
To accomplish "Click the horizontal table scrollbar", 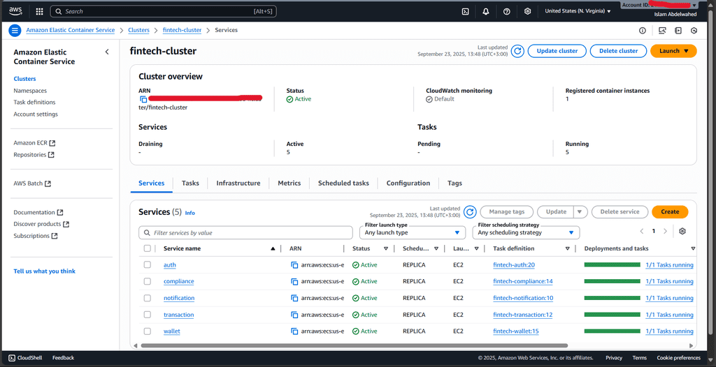I will click(355, 345).
